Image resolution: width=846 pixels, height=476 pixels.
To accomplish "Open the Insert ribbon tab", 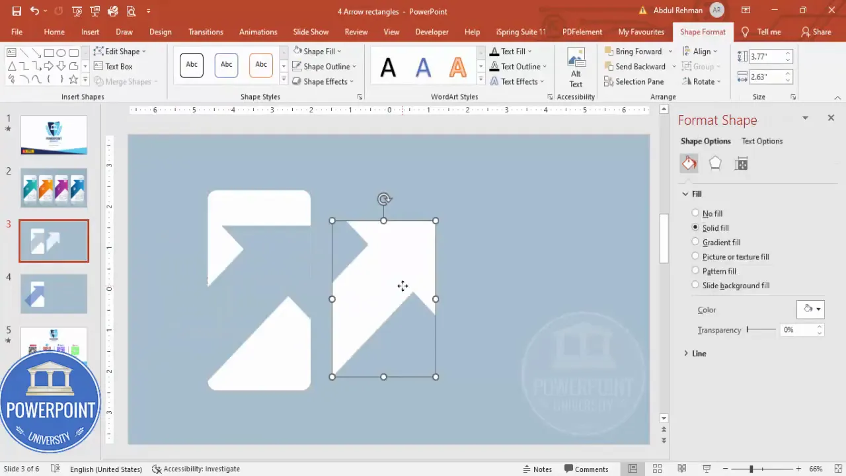I will (91, 32).
